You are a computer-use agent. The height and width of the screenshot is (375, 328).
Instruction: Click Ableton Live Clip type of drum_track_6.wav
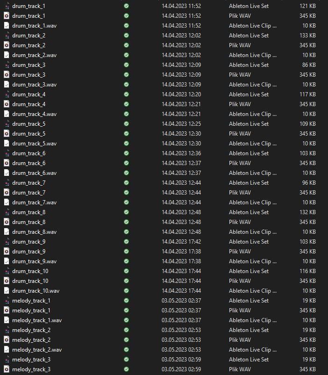tap(252, 173)
